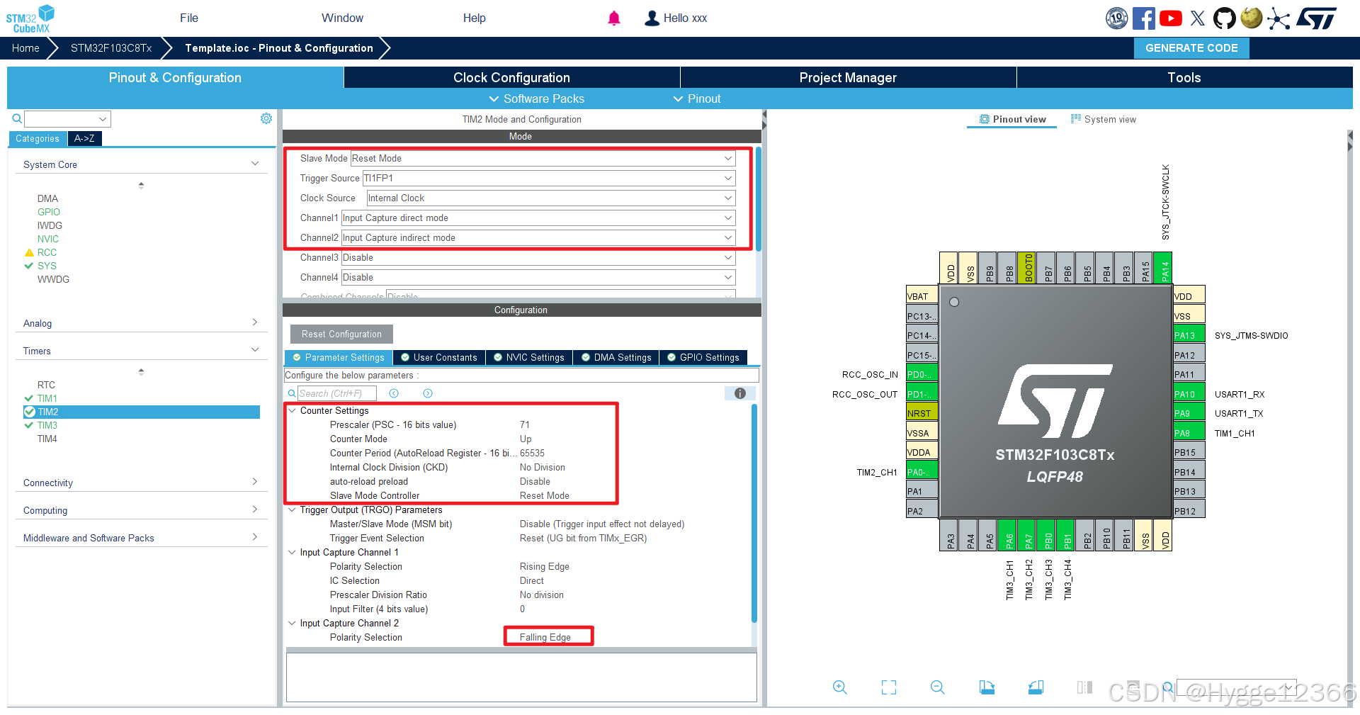The width and height of the screenshot is (1360, 715).
Task: Switch to Clock Configuration tab
Action: [x=511, y=77]
